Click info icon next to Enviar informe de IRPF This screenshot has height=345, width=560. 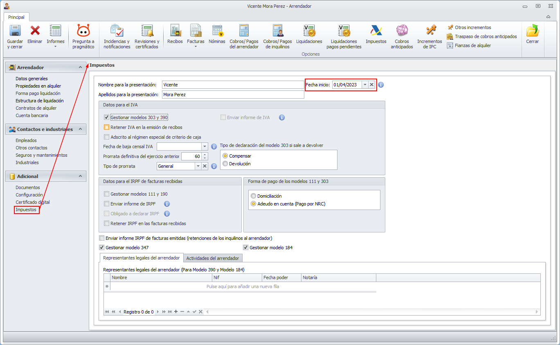point(167,204)
